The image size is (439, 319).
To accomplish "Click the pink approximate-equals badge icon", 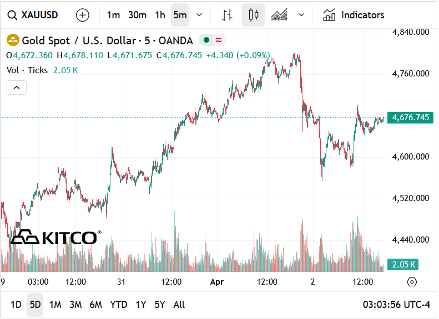I will pyautogui.click(x=219, y=40).
